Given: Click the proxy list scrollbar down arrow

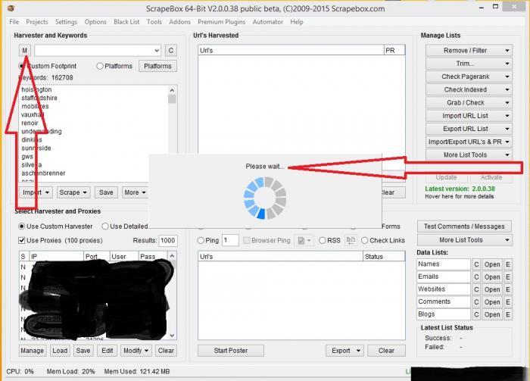Looking at the screenshot, I should 172,336.
